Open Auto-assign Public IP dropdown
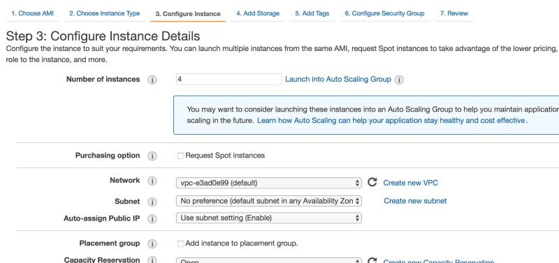Screen dimensions: 559x263 pyautogui.click(x=269, y=218)
